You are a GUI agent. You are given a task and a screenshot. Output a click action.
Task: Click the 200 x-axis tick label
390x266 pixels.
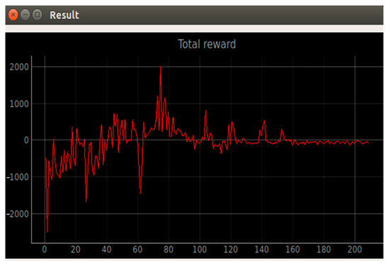[x=355, y=249]
